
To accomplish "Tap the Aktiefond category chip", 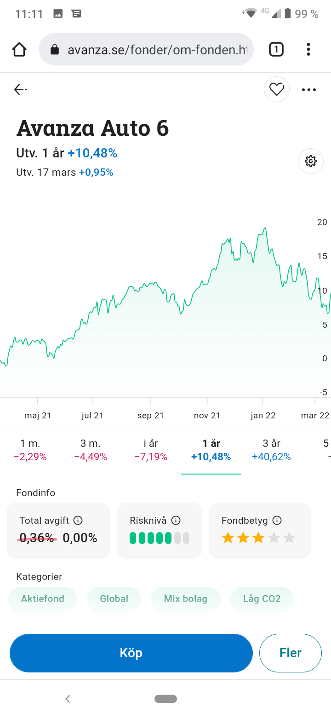I will 43,599.
